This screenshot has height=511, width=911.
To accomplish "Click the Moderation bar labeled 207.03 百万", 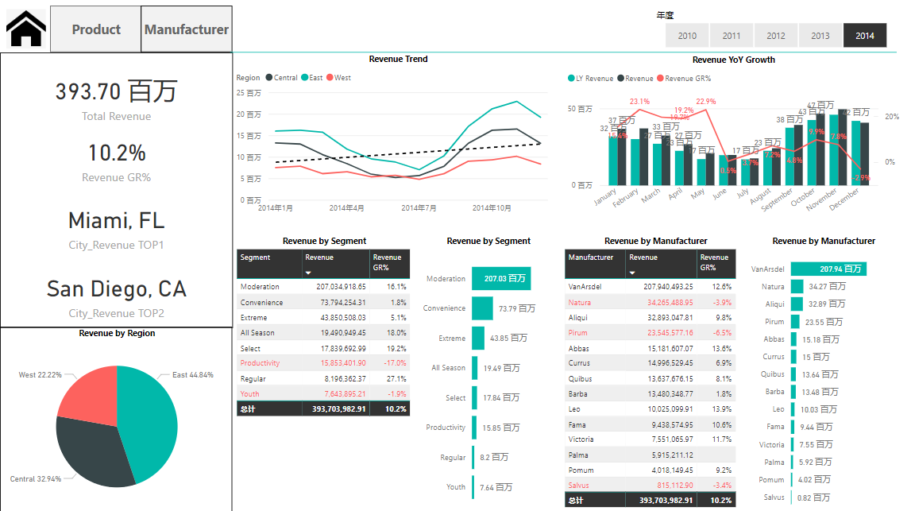I will tap(501, 278).
